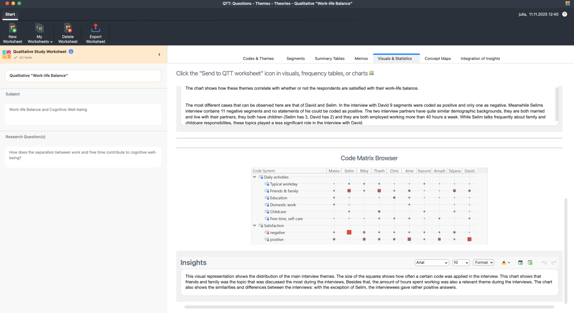Click Selim's large negative square
The height and width of the screenshot is (313, 574).
(349, 232)
